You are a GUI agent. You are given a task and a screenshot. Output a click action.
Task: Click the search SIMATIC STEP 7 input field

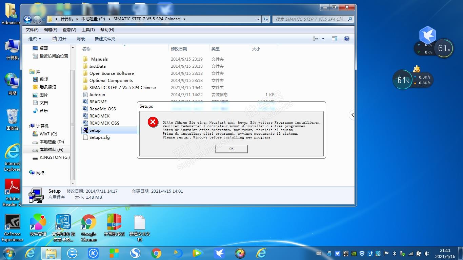pyautogui.click(x=313, y=19)
